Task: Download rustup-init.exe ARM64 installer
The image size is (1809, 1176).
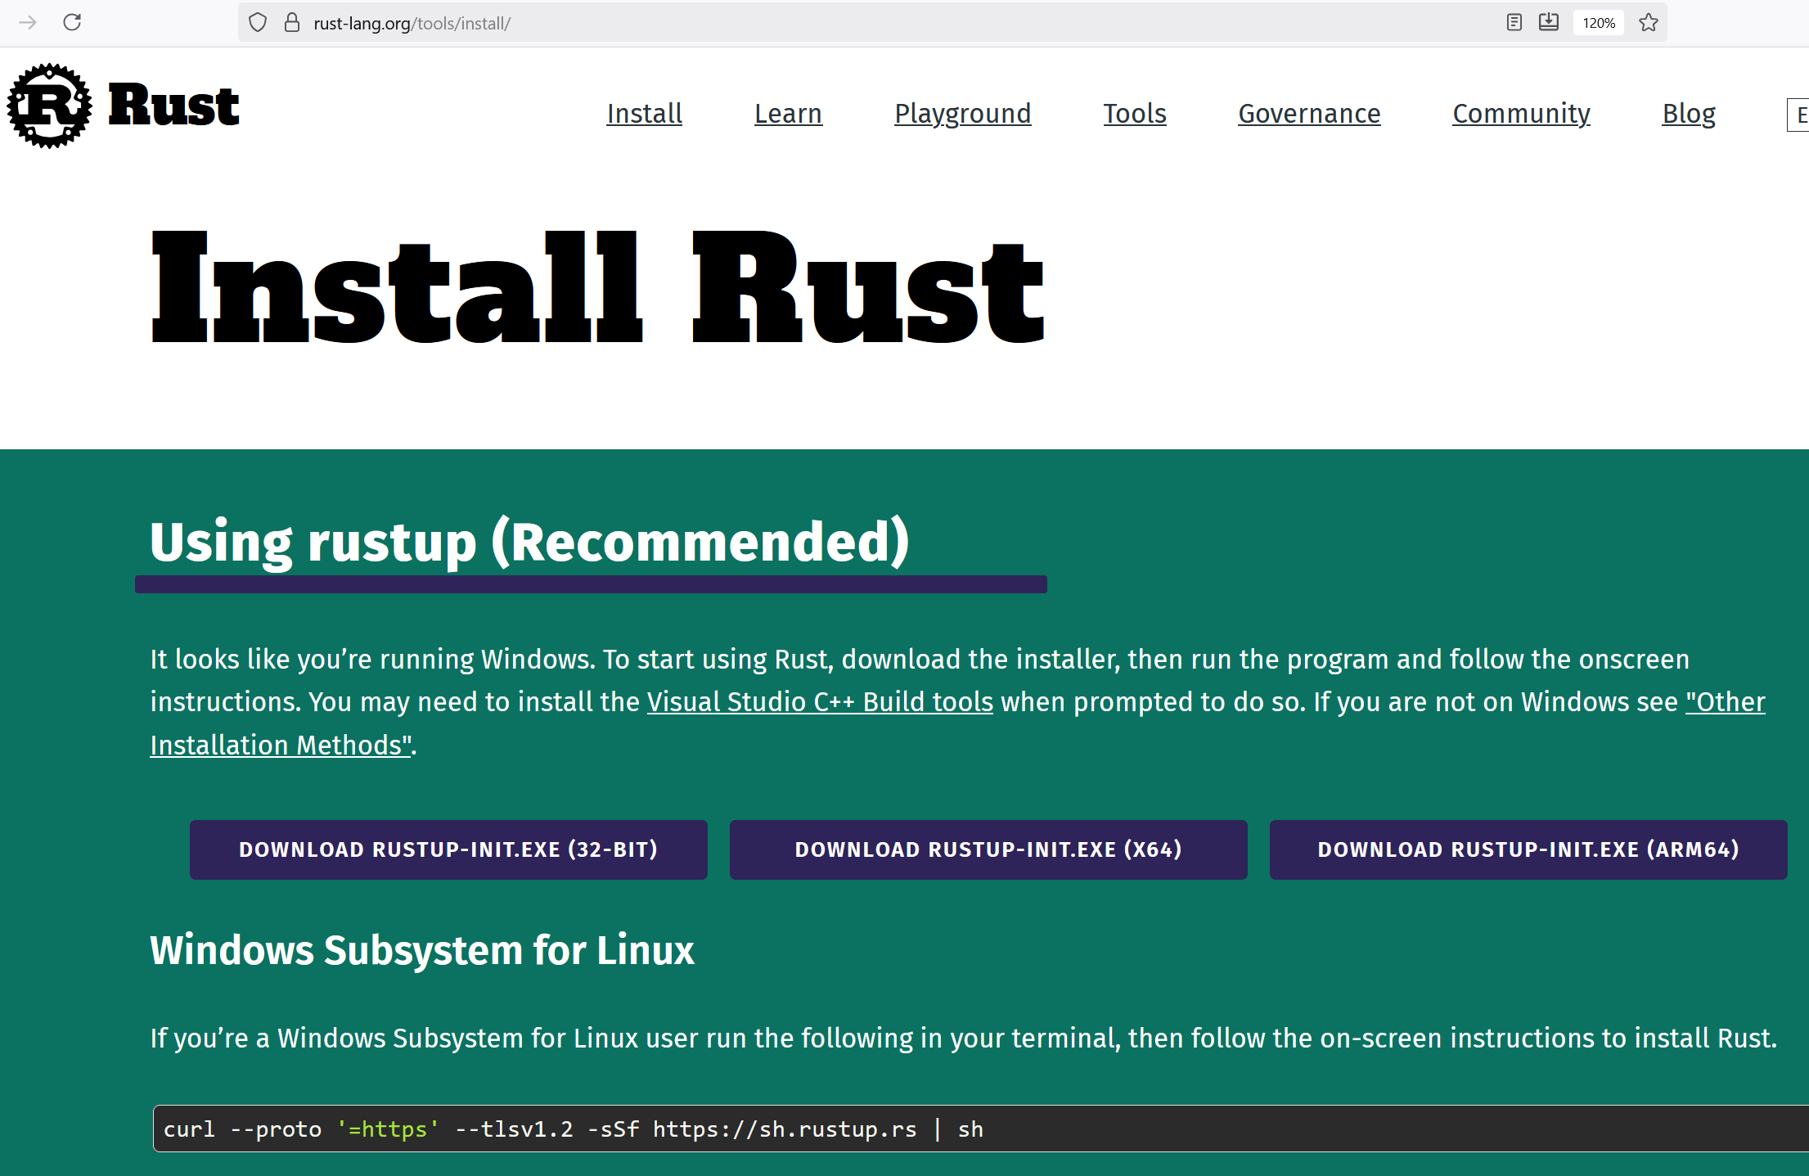Action: (x=1528, y=849)
